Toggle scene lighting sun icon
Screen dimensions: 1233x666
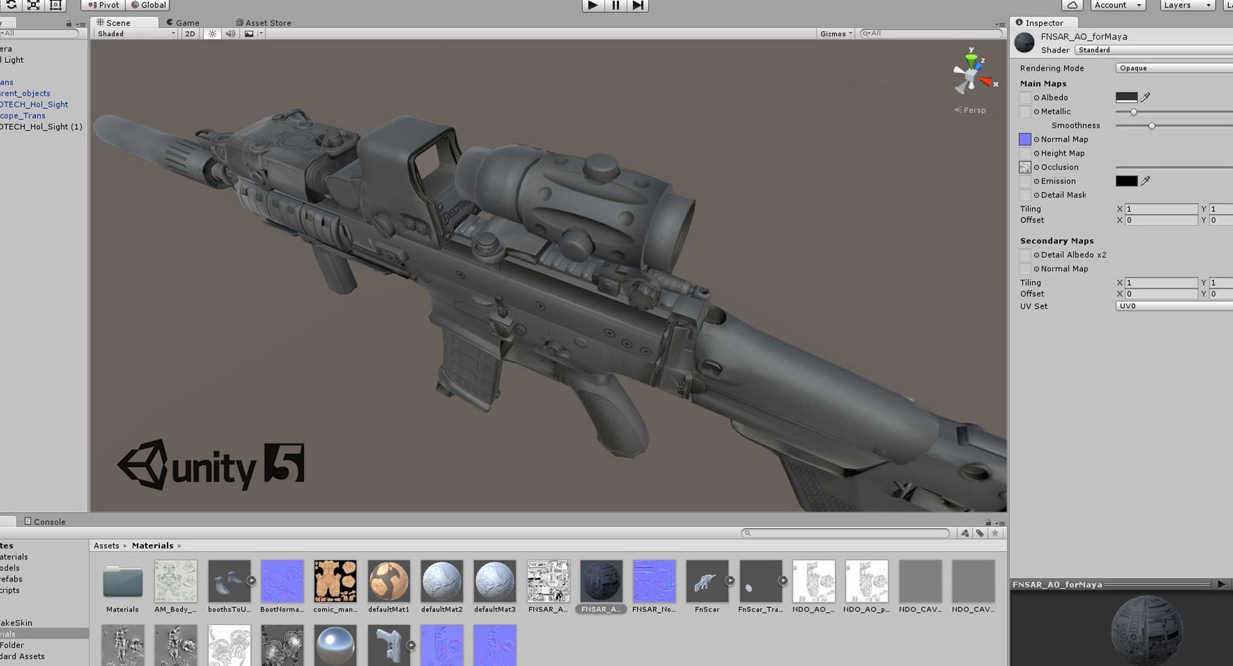coord(213,33)
